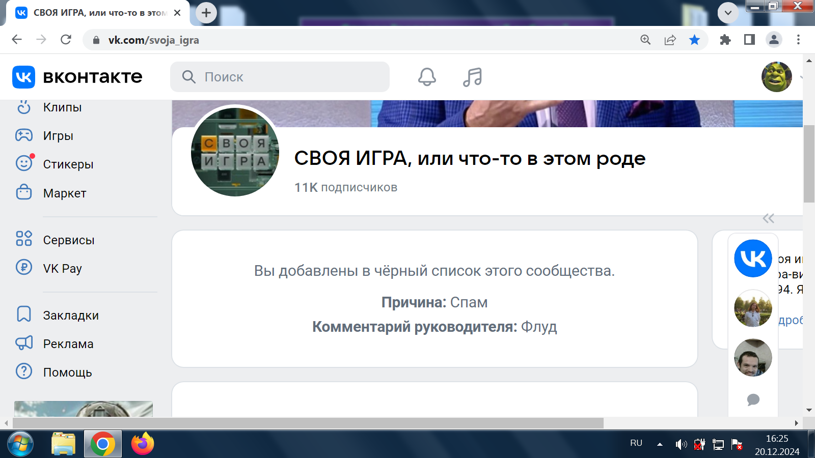Click the community title СВОЯ ИГРА
Image resolution: width=815 pixels, height=458 pixels.
tap(470, 158)
